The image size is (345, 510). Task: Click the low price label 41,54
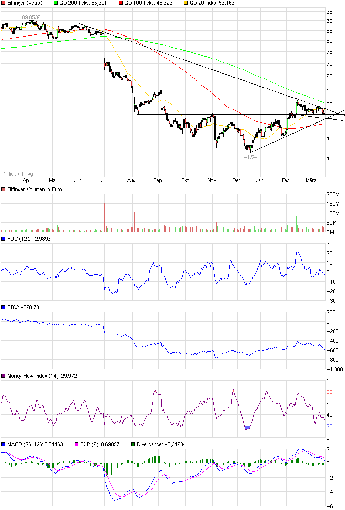pos(250,157)
